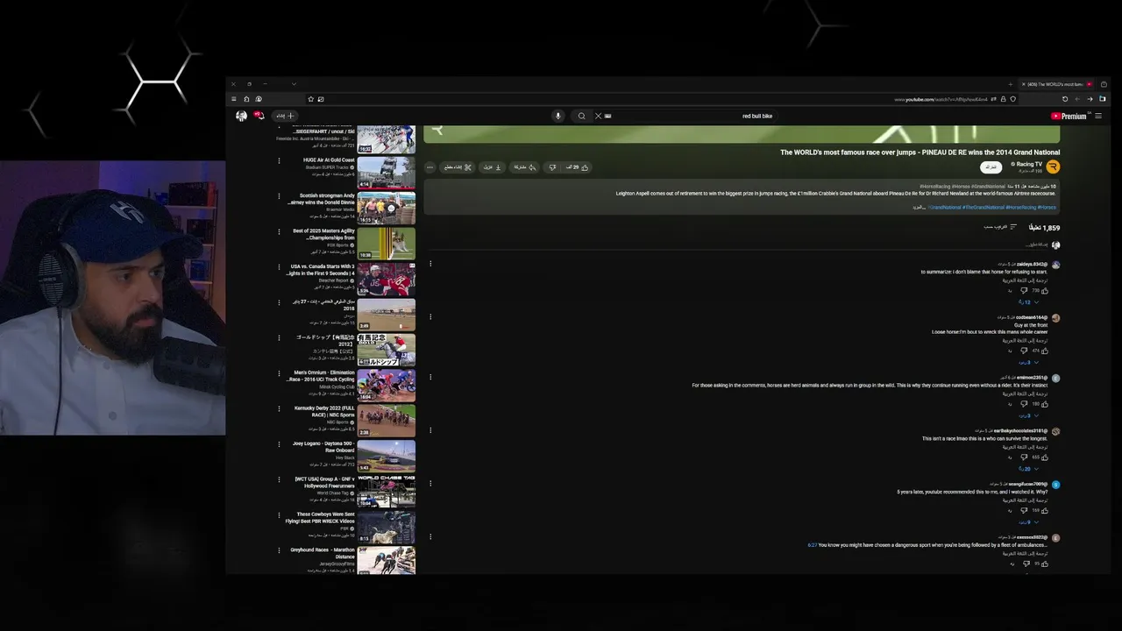The image size is (1122, 631).
Task: Click the bookmark star icon in toolbar
Action: [310, 99]
